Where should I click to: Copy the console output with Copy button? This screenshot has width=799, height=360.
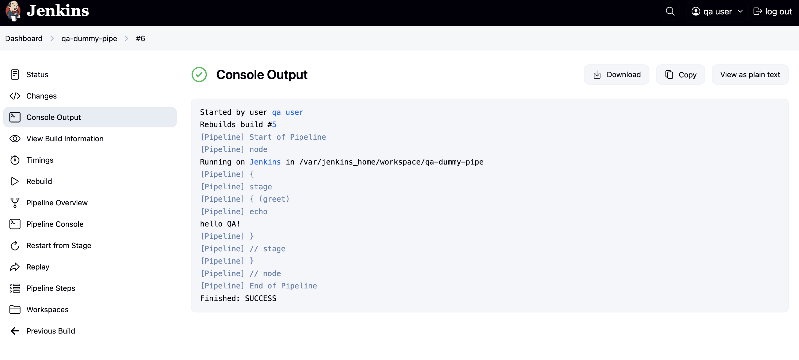680,75
